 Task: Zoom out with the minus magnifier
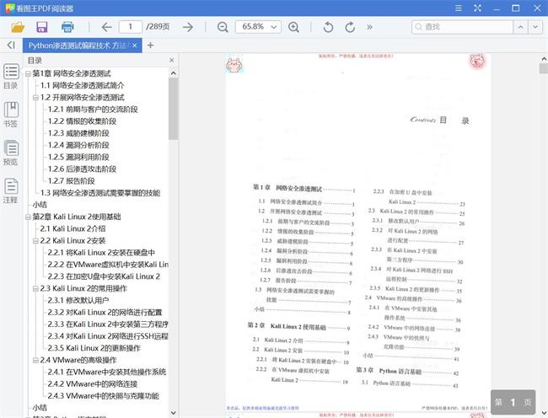tap(223, 27)
